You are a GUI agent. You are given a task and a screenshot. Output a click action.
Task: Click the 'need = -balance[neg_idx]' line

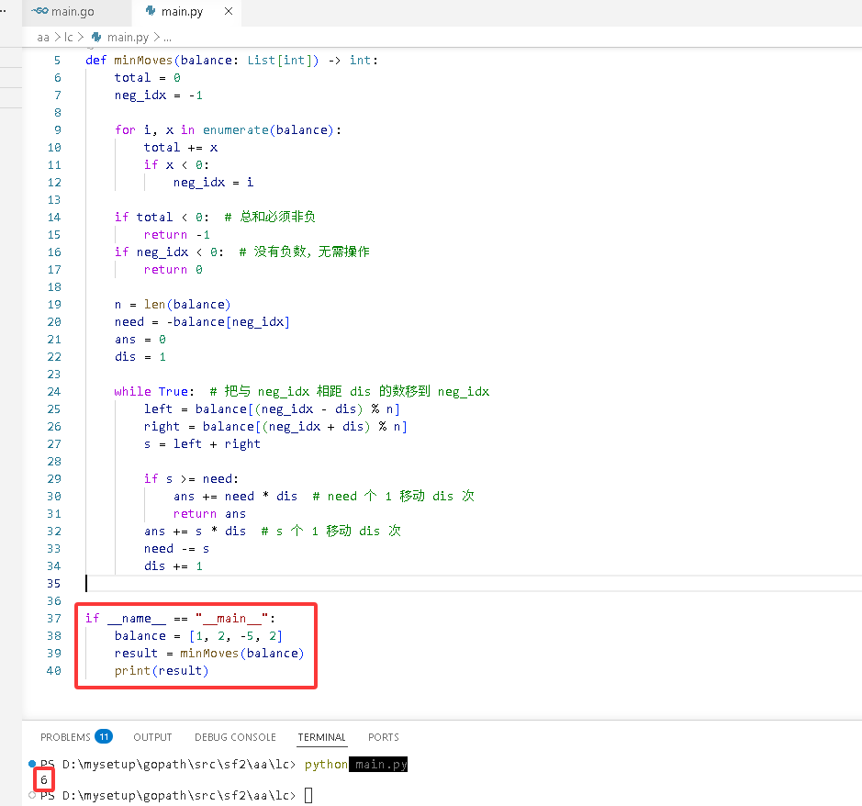click(202, 322)
